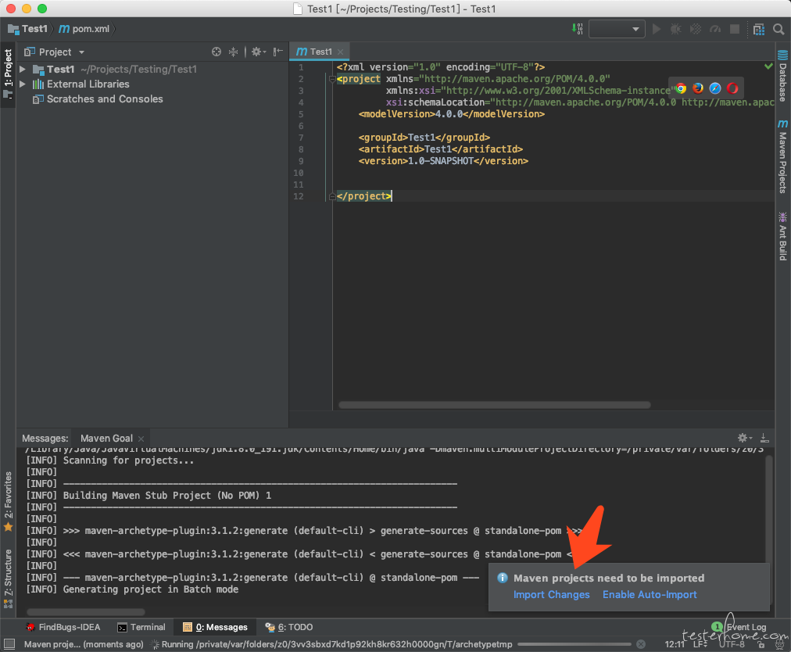Click the 12:11 cursor position indicator
Viewport: 791px width, 652px height.
(x=675, y=644)
